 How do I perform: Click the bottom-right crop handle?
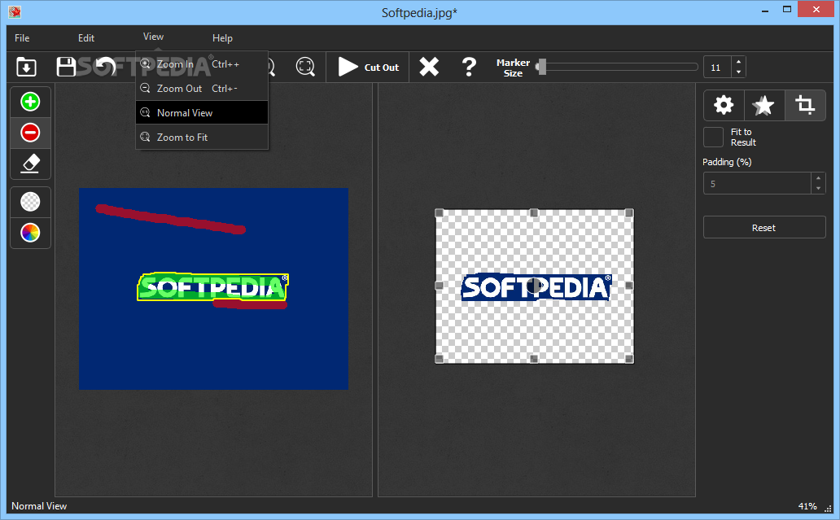click(629, 359)
